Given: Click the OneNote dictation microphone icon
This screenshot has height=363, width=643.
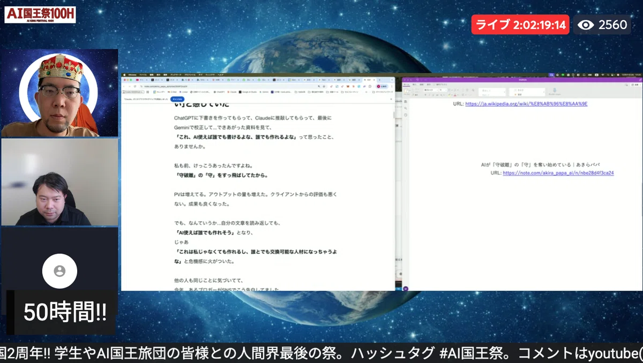Looking at the screenshot, I should coord(555,90).
